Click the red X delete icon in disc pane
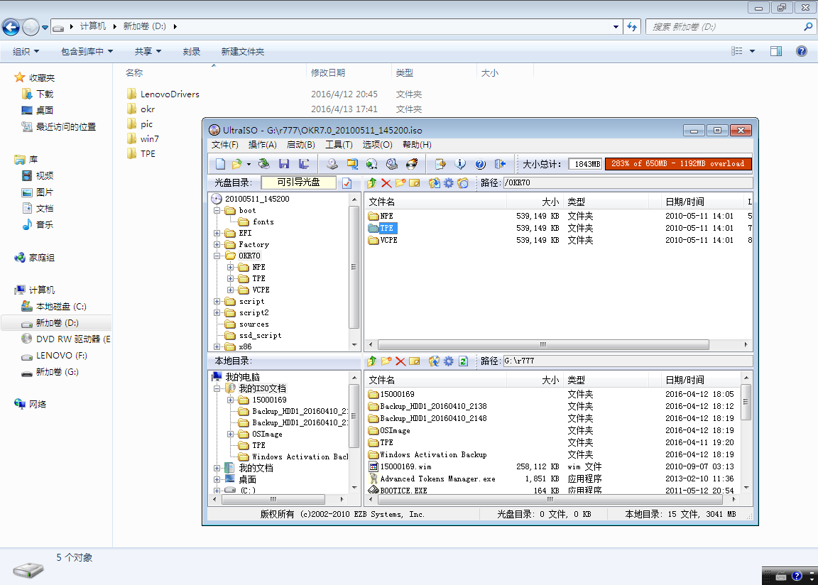Screen dimensions: 818x585 click(386, 183)
